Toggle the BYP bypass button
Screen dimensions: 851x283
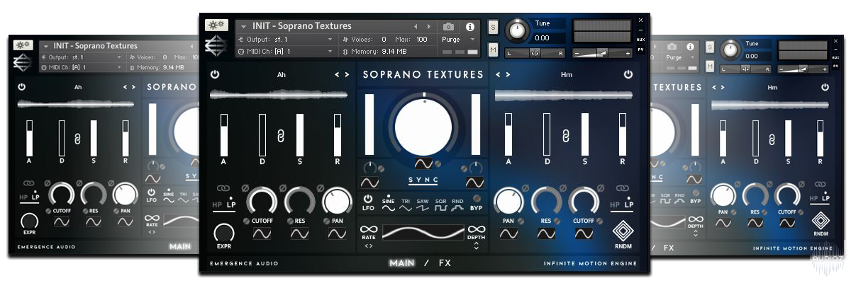pos(477,199)
